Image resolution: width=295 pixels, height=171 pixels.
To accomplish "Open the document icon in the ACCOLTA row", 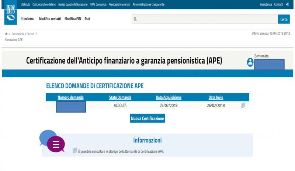I will [x=243, y=106].
